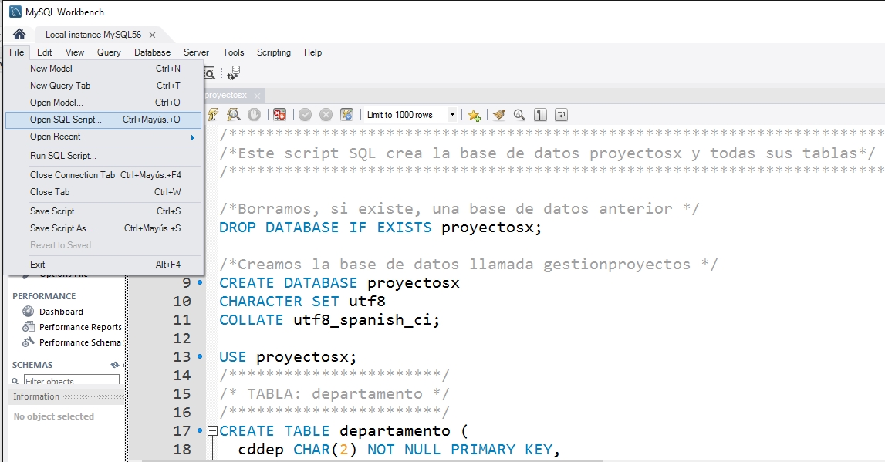885x462 pixels.
Task: Toggle stop-on-error script execution icon
Action: tap(279, 115)
